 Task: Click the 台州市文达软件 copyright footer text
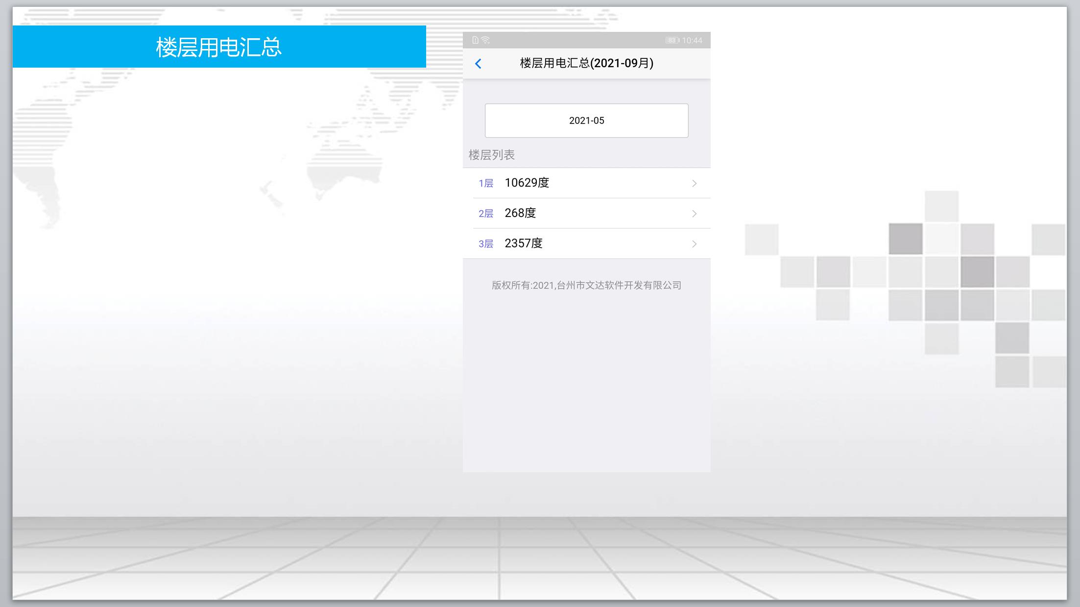(x=586, y=285)
